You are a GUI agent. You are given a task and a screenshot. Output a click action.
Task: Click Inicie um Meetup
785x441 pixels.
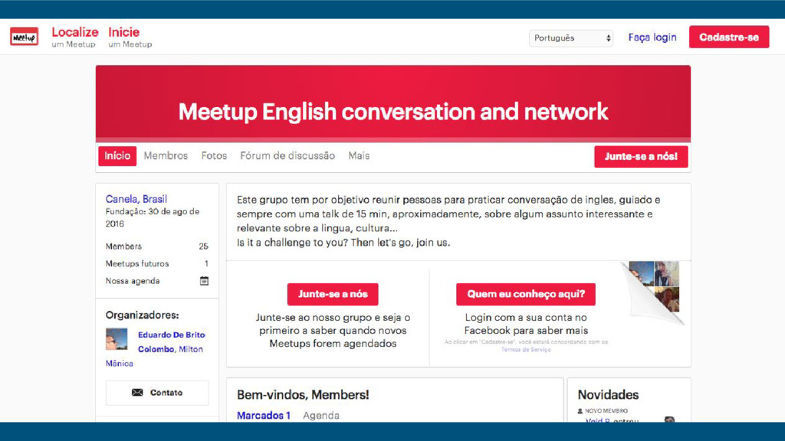(130, 37)
